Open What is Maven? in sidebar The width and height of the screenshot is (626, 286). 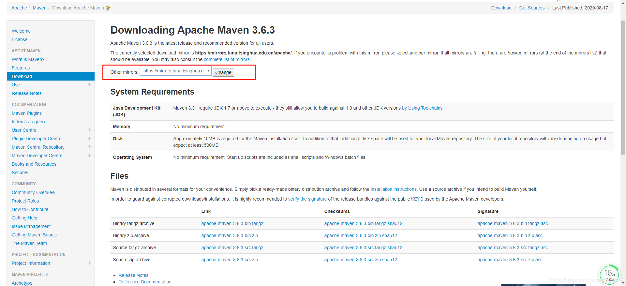(x=28, y=59)
